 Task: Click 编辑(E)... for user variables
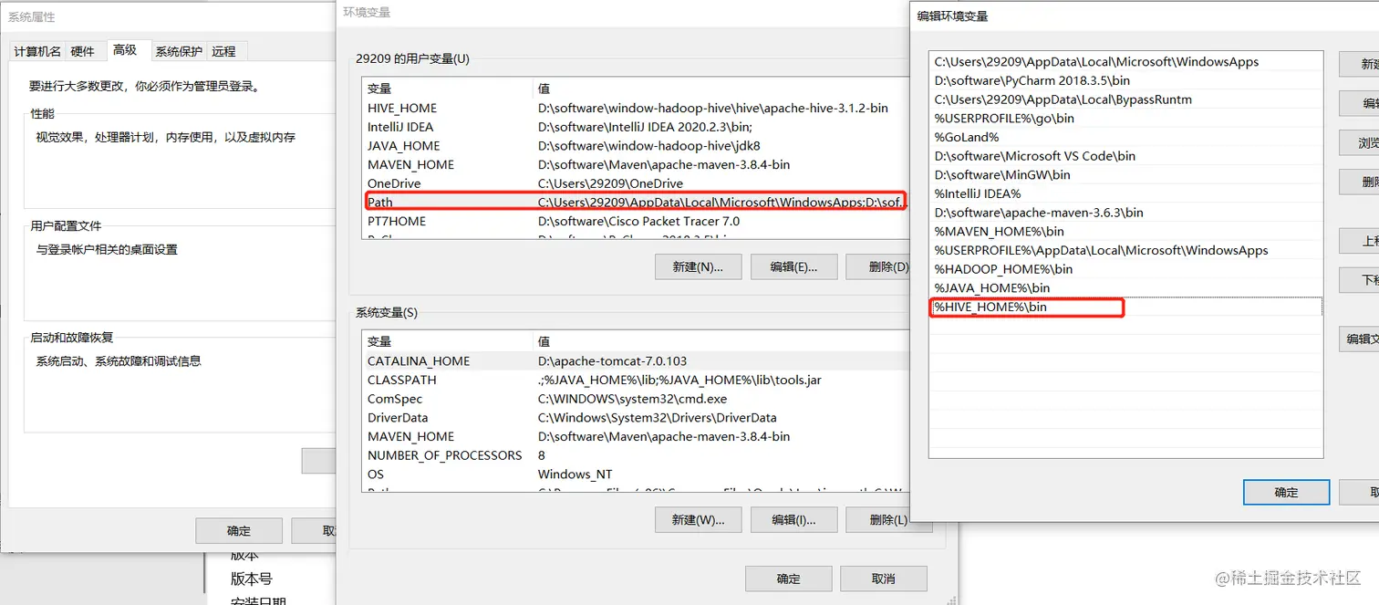click(x=793, y=266)
